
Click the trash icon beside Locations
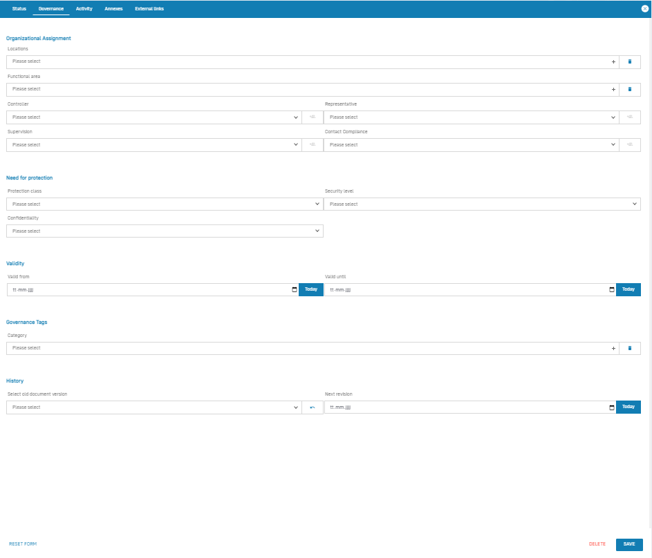630,62
